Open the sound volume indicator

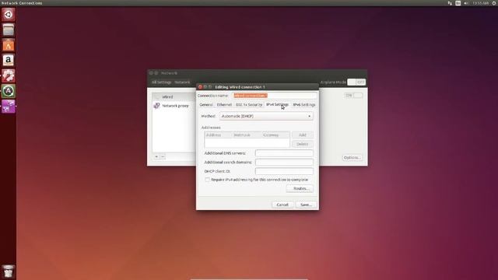click(x=466, y=3)
